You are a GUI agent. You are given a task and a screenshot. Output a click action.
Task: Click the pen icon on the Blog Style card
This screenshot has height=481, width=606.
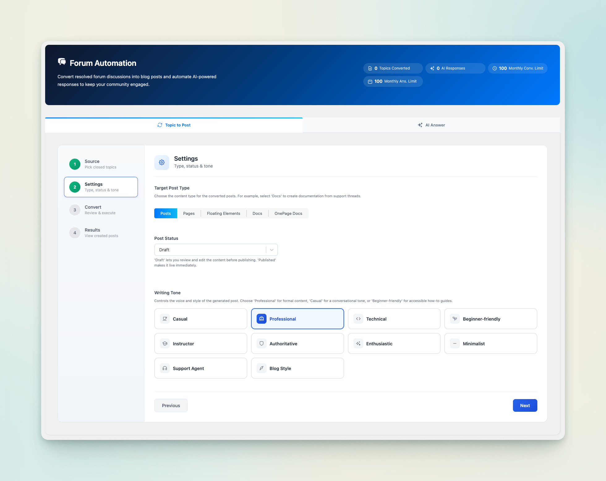261,368
